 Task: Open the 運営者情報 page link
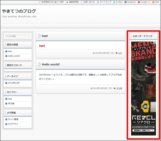tap(74, 2)
